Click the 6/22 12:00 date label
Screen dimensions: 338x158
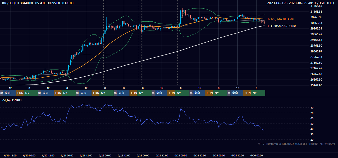click(x=124, y=155)
